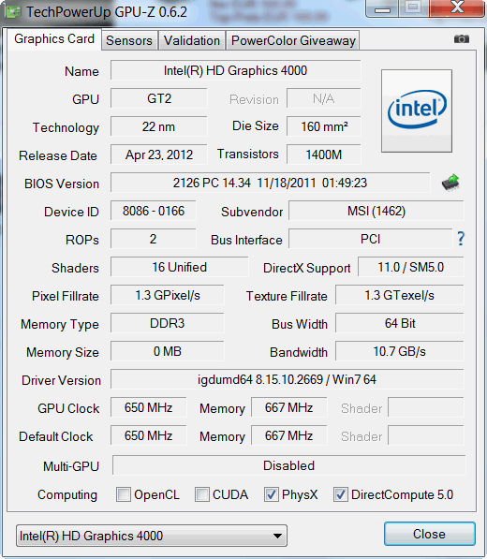
Task: Enable the OpenCL checkbox
Action: coord(124,494)
